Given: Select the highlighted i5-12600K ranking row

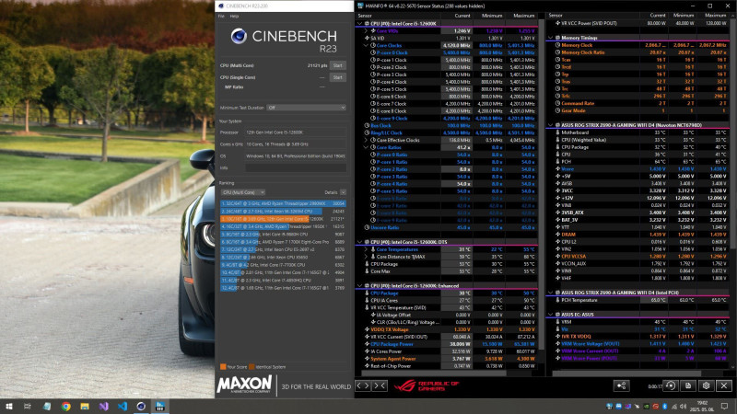Looking at the screenshot, I should (283, 219).
